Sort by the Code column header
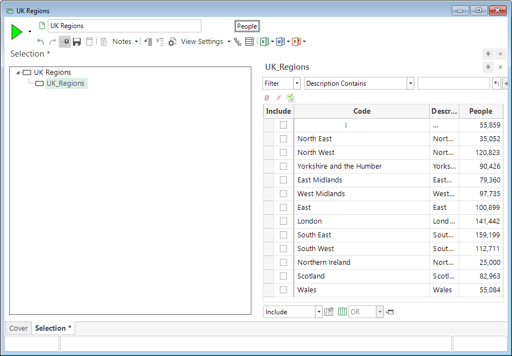The width and height of the screenshot is (512, 356). point(362,111)
